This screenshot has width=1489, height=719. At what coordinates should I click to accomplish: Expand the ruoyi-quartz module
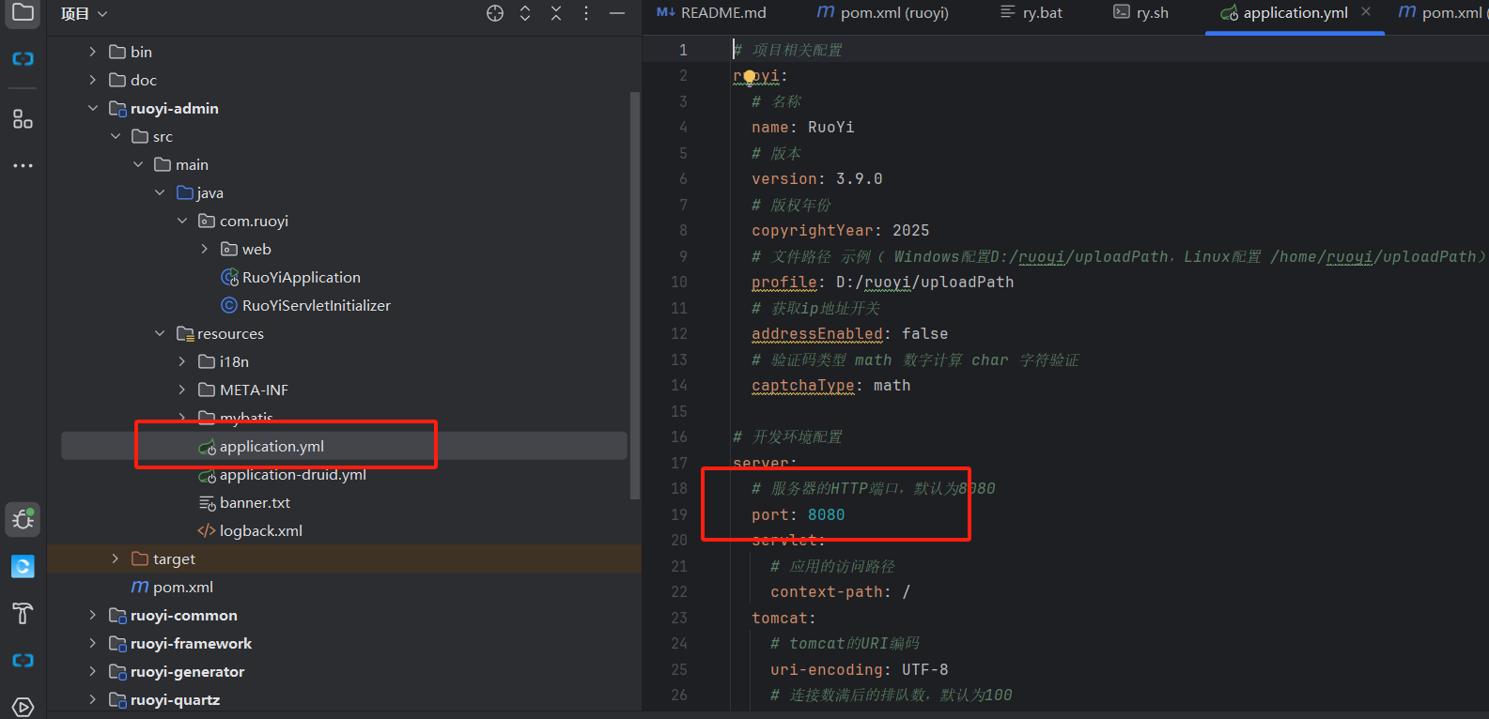tap(92, 699)
